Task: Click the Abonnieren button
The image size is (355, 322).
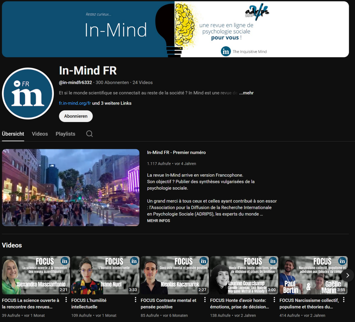Action: pos(76,116)
